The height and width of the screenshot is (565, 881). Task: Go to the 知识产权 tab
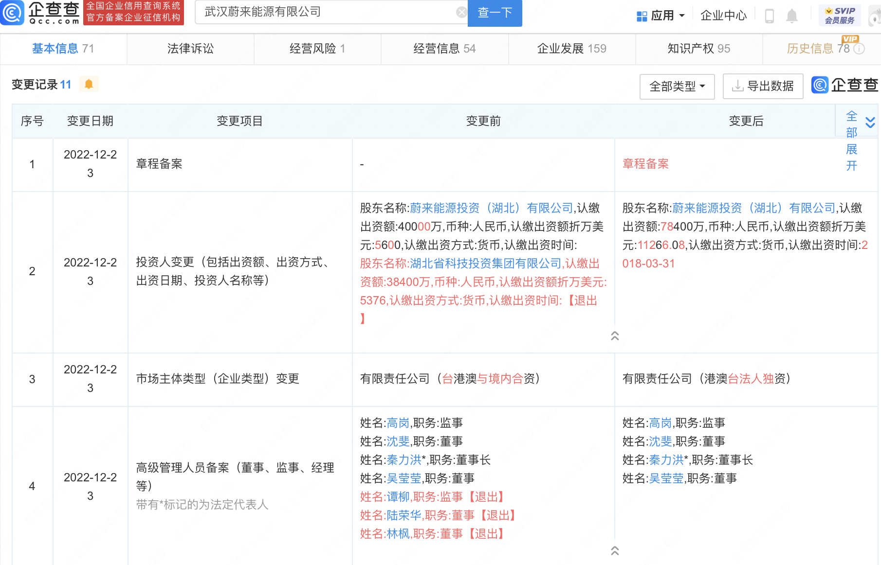698,49
